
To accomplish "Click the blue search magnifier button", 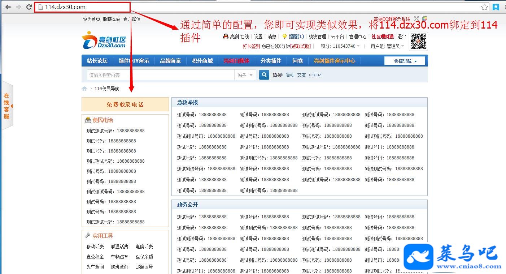I will [264, 75].
